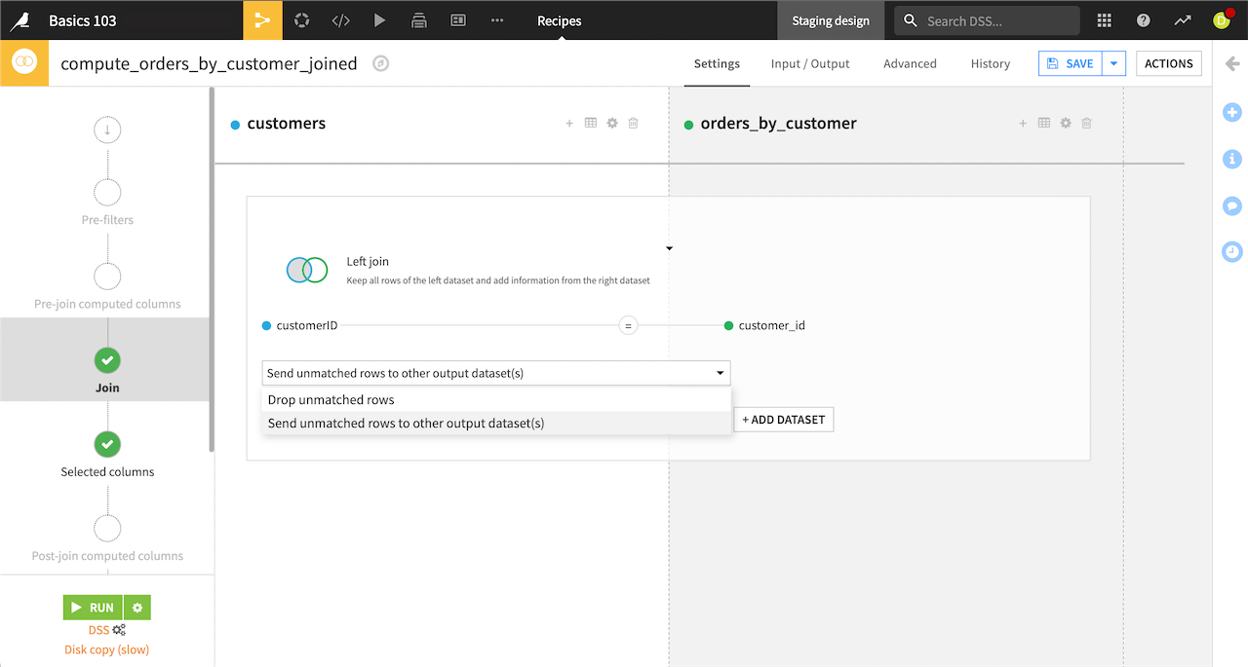Open the add-related-items plus icon on the right
This screenshot has height=667, width=1248.
pos(1231,112)
